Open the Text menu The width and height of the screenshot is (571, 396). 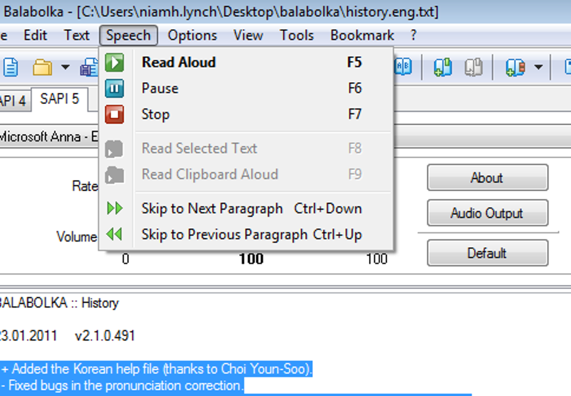tap(77, 35)
